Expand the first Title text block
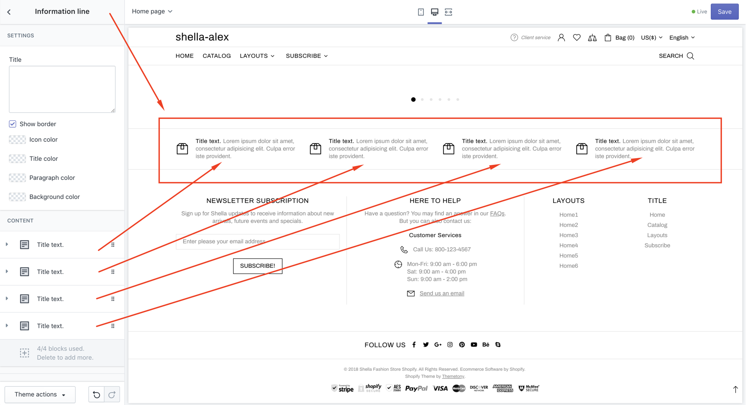 point(7,245)
